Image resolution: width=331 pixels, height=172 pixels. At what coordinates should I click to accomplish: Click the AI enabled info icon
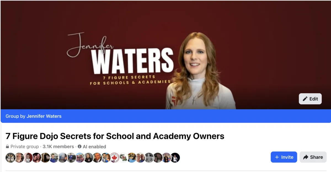(79, 147)
